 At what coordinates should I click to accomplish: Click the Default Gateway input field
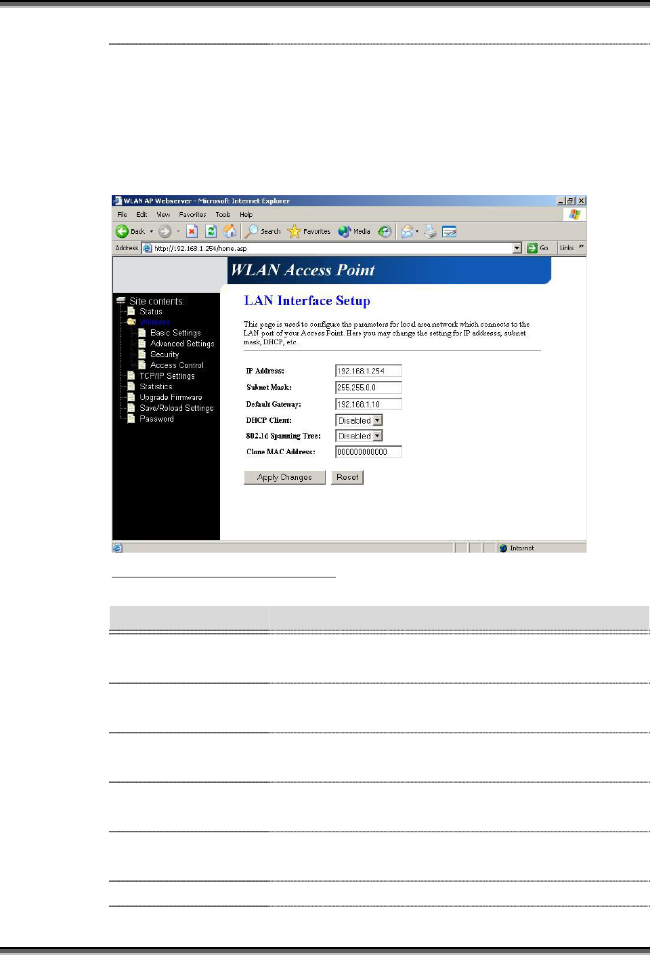pos(369,404)
